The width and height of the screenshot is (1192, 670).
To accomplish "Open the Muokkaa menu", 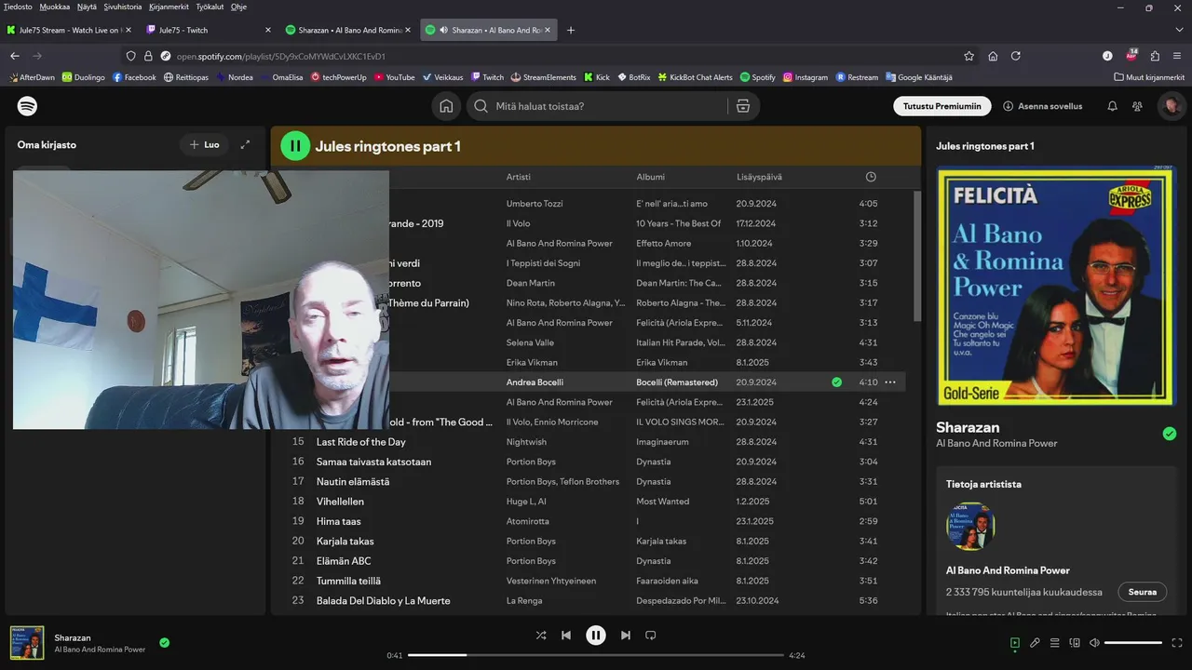I will tap(54, 7).
